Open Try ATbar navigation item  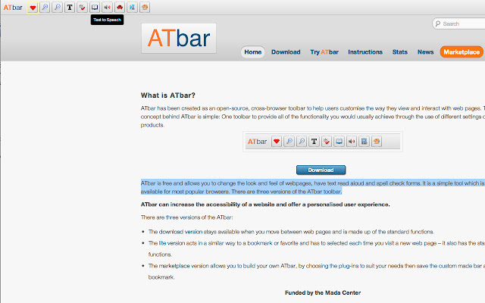pos(324,52)
